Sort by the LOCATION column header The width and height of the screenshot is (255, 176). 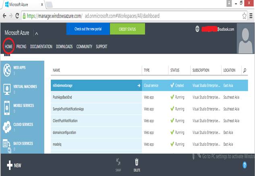click(229, 70)
